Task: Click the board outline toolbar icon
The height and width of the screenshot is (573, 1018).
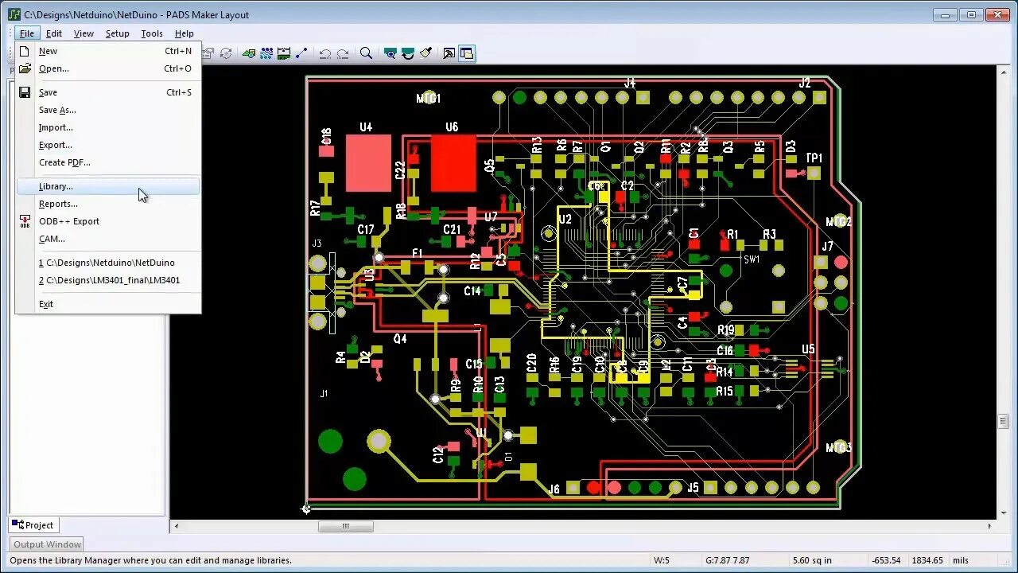Action: point(284,53)
